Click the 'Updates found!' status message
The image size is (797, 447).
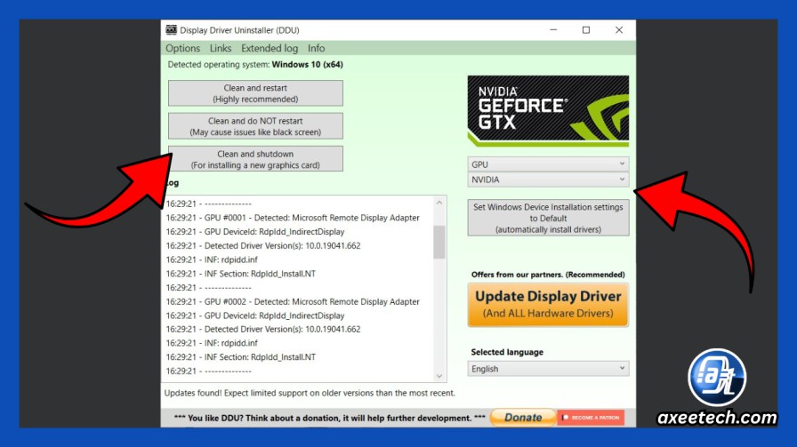310,393
